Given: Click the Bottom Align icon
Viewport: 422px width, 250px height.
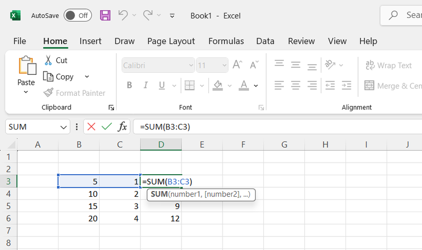Looking at the screenshot, I should pos(312,66).
